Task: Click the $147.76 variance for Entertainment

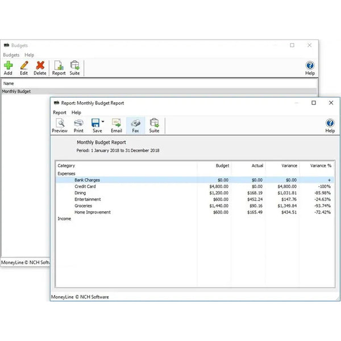Action: [289, 199]
